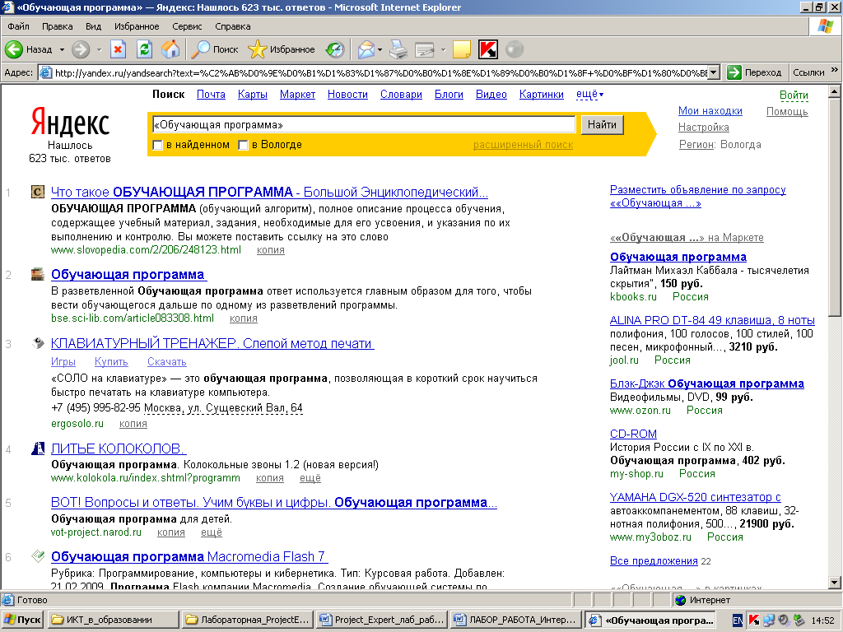
Task: Click the books icon beside result 2
Action: pyautogui.click(x=38, y=275)
